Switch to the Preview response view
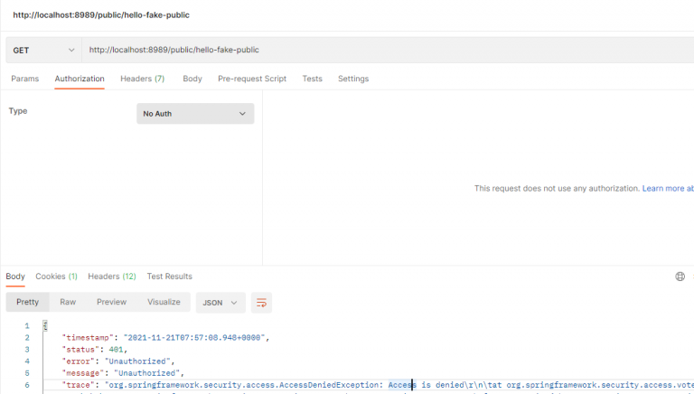 (x=111, y=302)
